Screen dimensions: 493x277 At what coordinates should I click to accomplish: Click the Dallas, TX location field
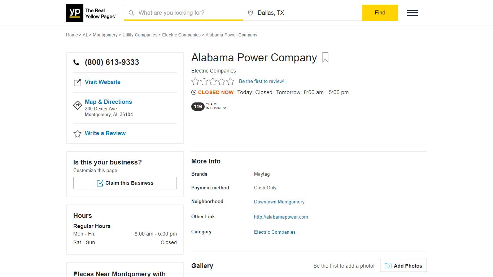coord(302,13)
